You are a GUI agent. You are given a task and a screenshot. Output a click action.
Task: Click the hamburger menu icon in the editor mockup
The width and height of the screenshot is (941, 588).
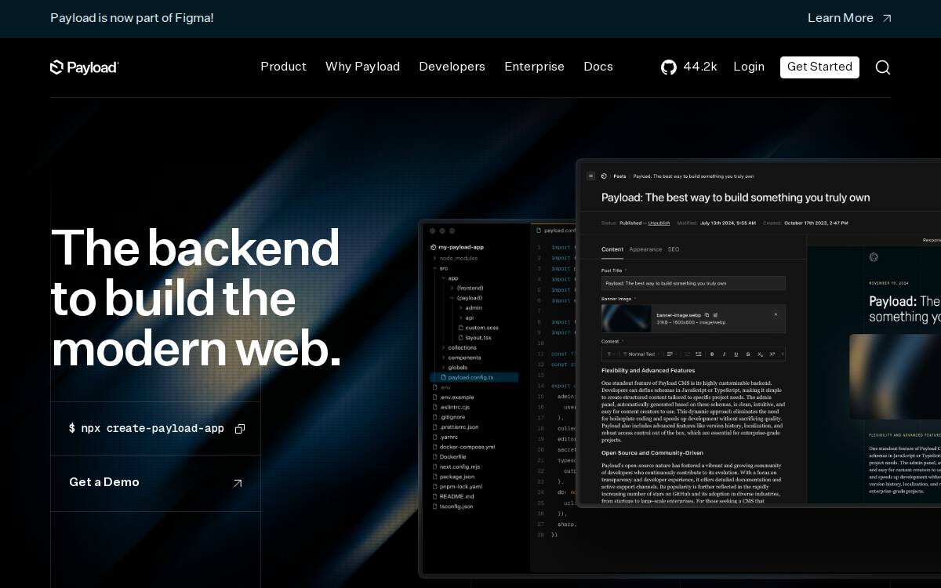click(x=591, y=176)
